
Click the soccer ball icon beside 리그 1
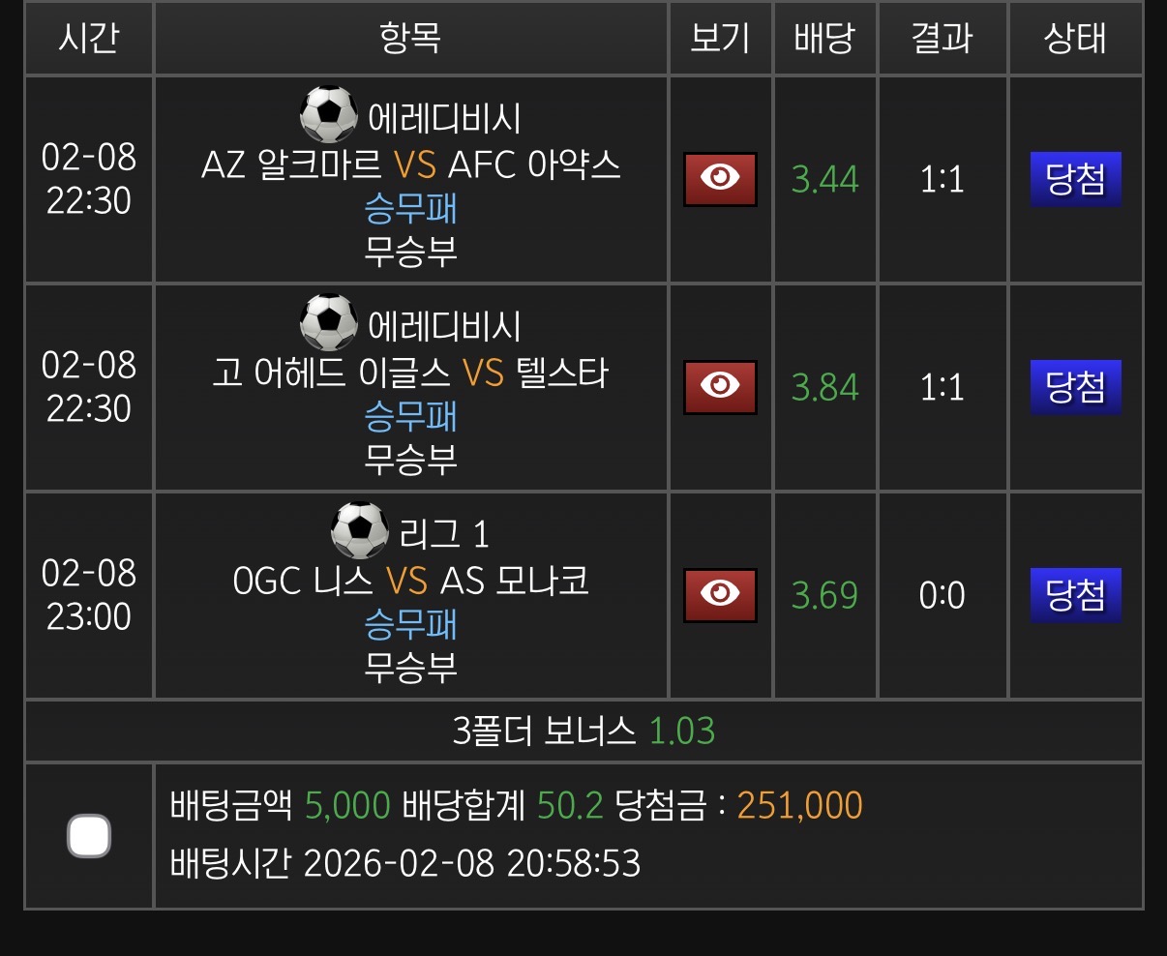[359, 530]
